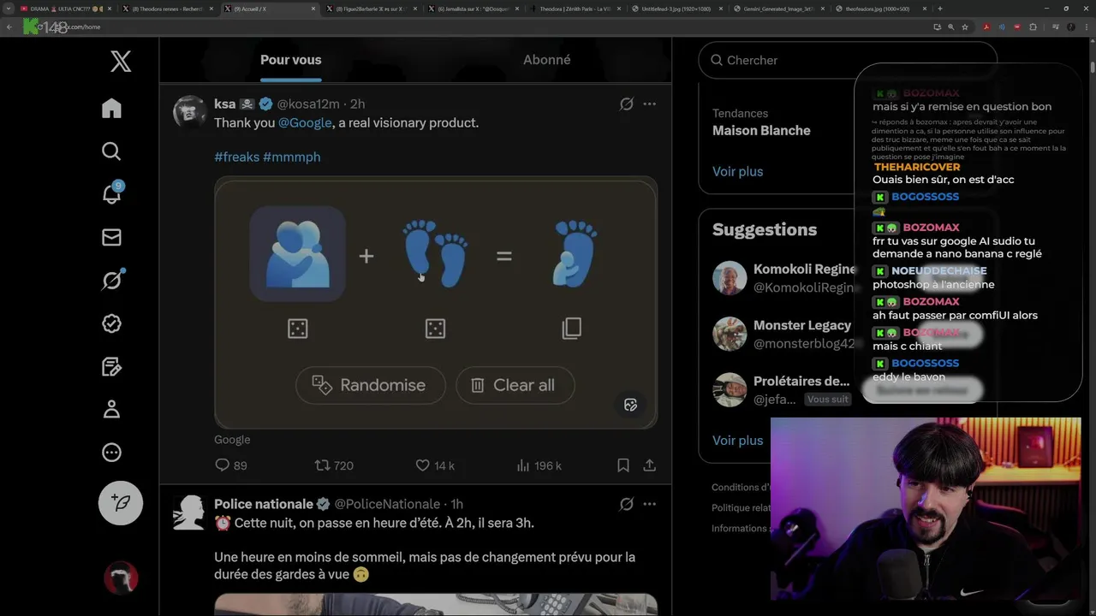The image size is (1096, 616).
Task: Switch to the DRAMA ULTIA CNC browser tab
Action: click(64, 9)
